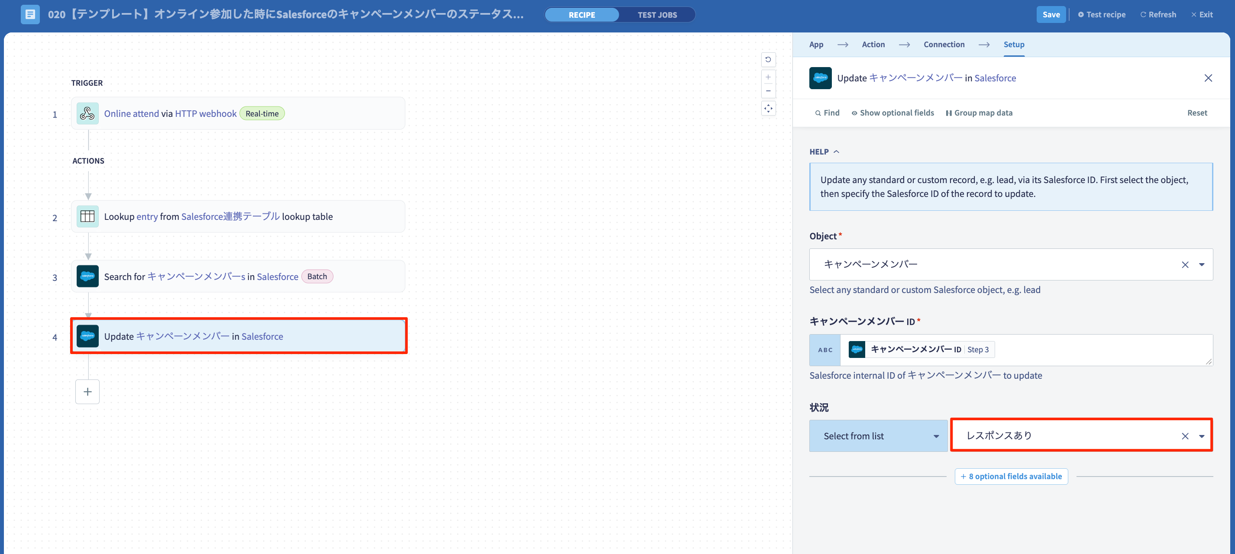This screenshot has height=554, width=1235.
Task: Fit recipe to screen with center icon
Action: [768, 109]
